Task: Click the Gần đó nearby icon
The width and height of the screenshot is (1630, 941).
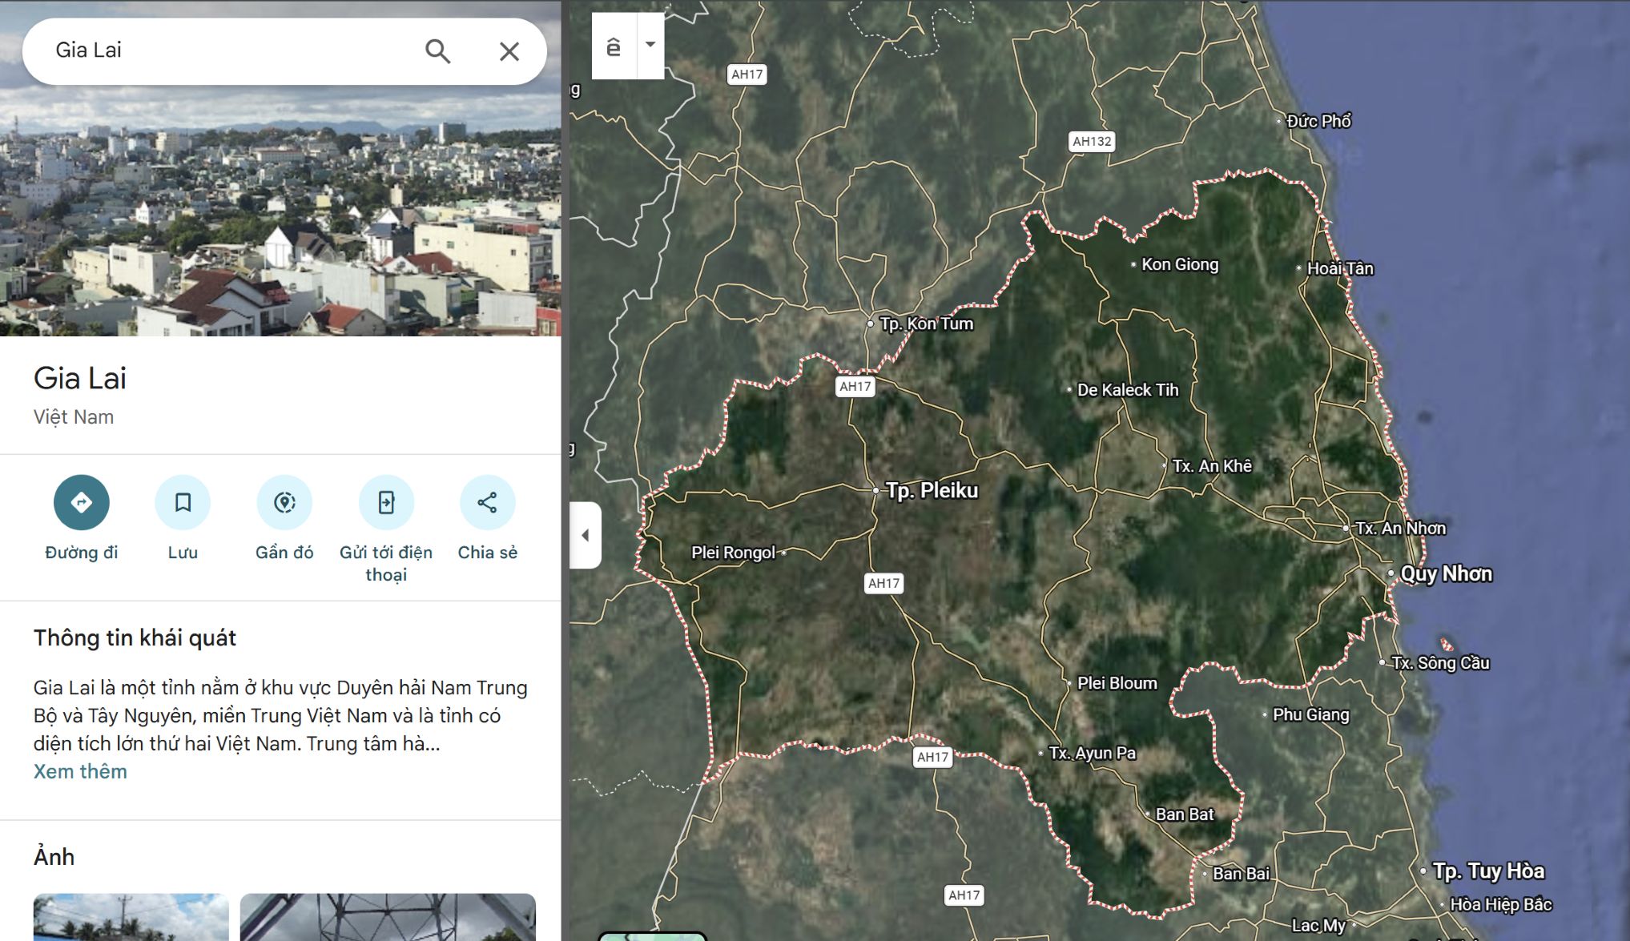Action: [x=284, y=502]
